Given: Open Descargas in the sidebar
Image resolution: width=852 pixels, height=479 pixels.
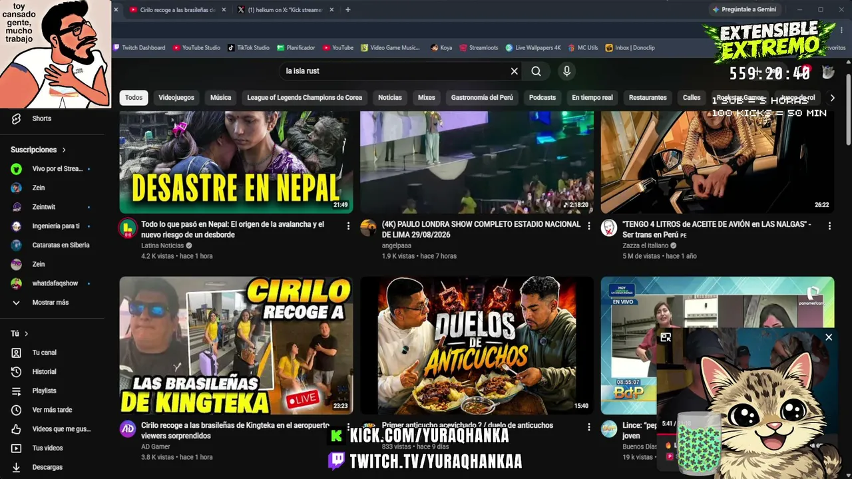Looking at the screenshot, I should tap(47, 467).
